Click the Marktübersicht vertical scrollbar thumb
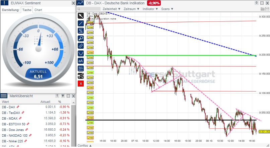This screenshot has height=148, width=270. point(73,125)
